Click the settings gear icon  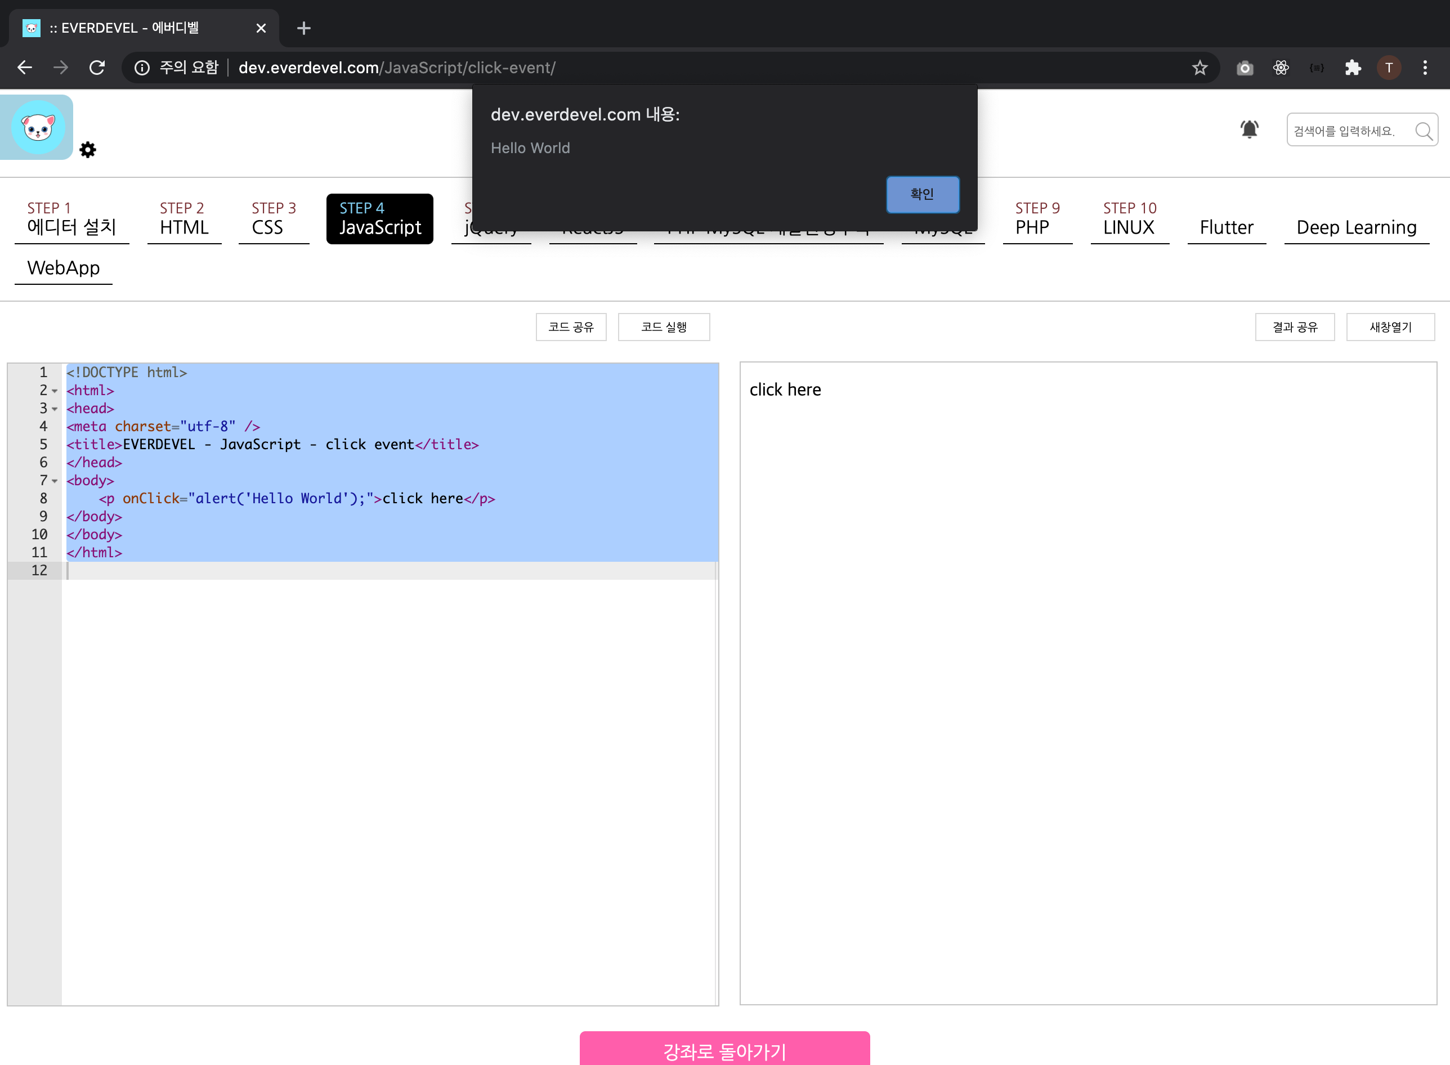[x=88, y=149]
